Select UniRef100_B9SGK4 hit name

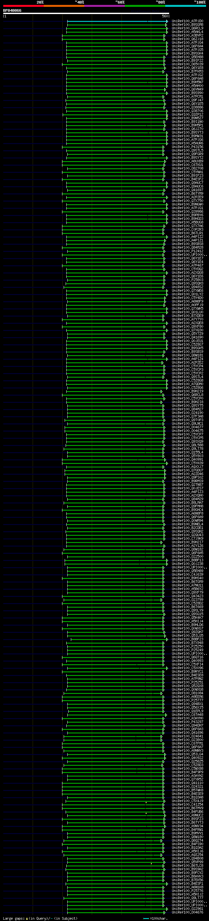pyautogui.click(x=187, y=53)
